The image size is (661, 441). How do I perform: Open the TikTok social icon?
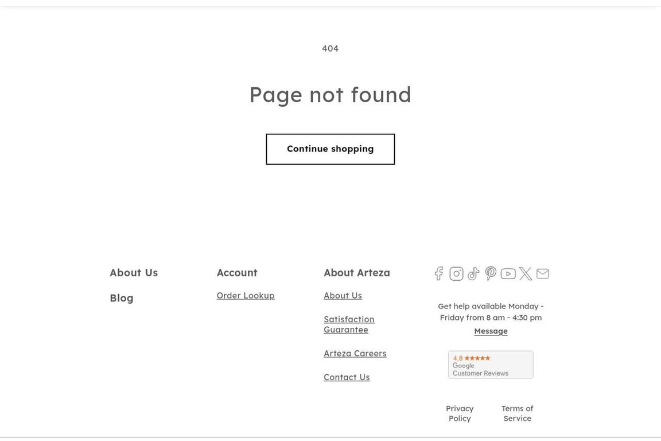[x=473, y=273]
